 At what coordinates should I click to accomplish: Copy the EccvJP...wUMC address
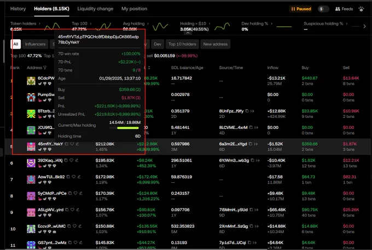[69, 226]
